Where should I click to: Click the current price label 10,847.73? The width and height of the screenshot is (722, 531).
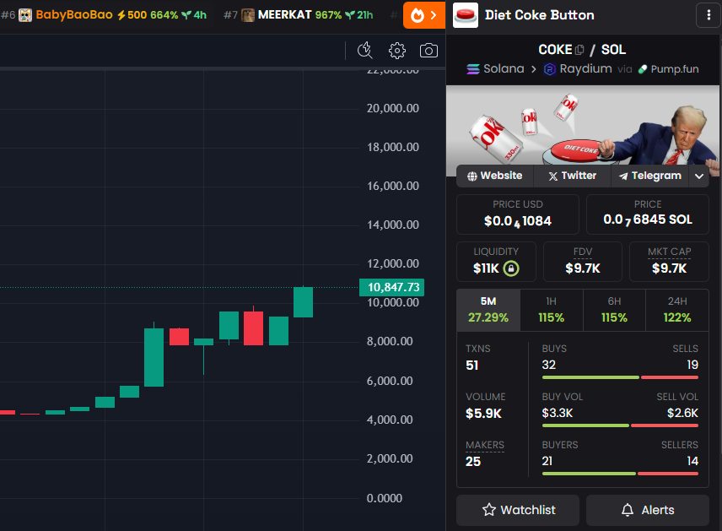[x=392, y=287]
